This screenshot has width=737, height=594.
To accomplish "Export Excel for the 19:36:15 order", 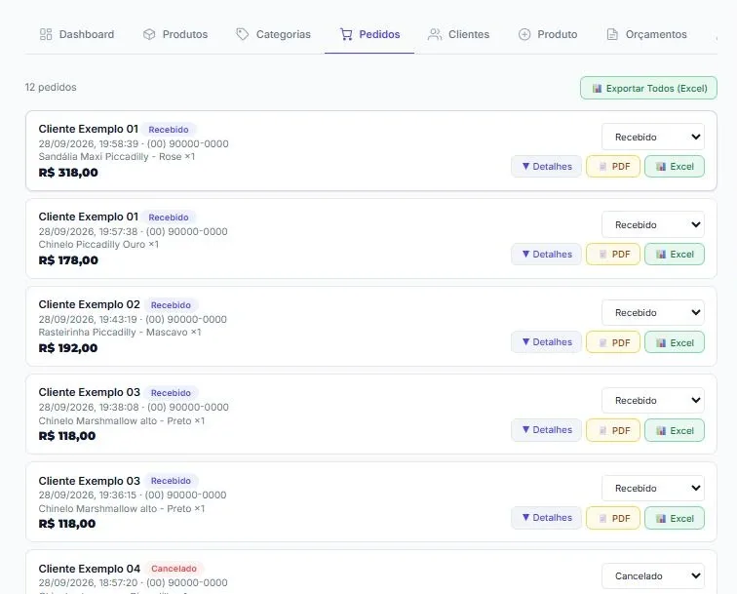I will [x=675, y=518].
